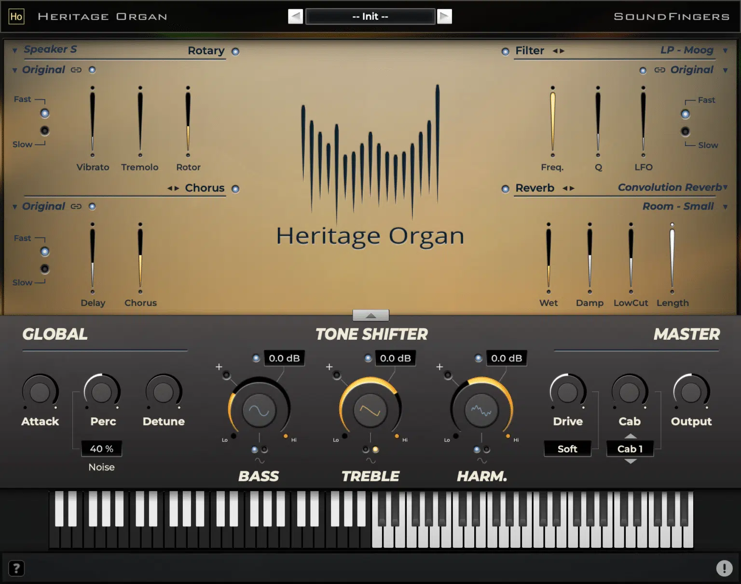741x584 pixels.
Task: Click the Ho logo icon
Action: tap(16, 17)
